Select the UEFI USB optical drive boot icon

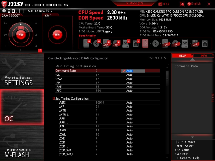(116, 43)
